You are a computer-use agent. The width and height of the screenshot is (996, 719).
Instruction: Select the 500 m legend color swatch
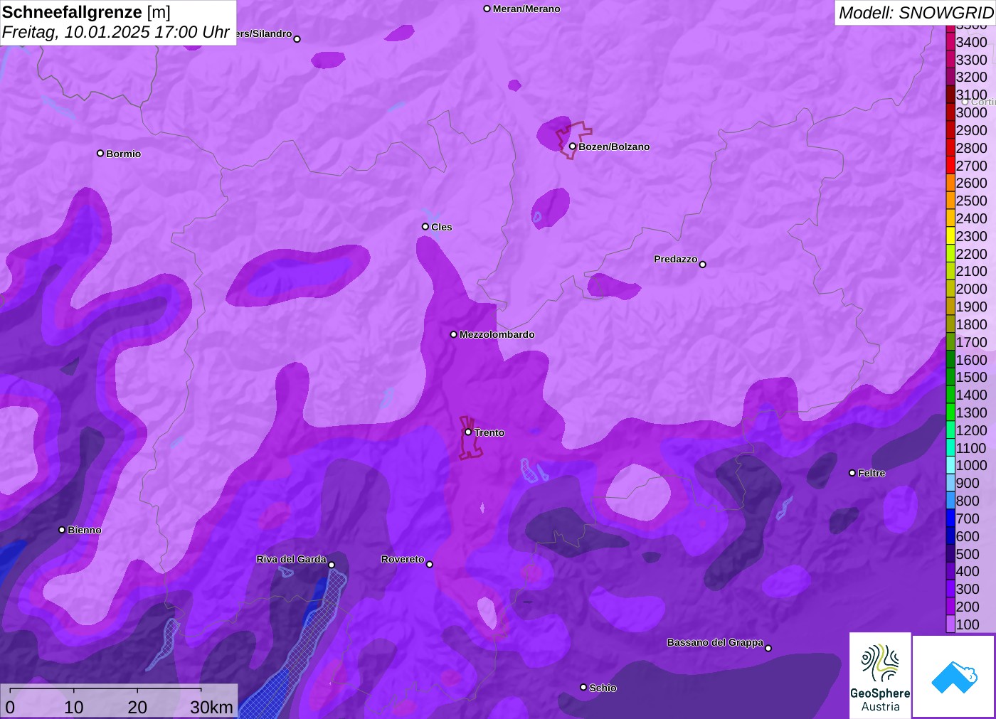[x=950, y=554]
